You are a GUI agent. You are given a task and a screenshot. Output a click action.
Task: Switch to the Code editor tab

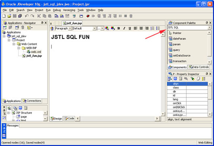[x=69, y=118]
